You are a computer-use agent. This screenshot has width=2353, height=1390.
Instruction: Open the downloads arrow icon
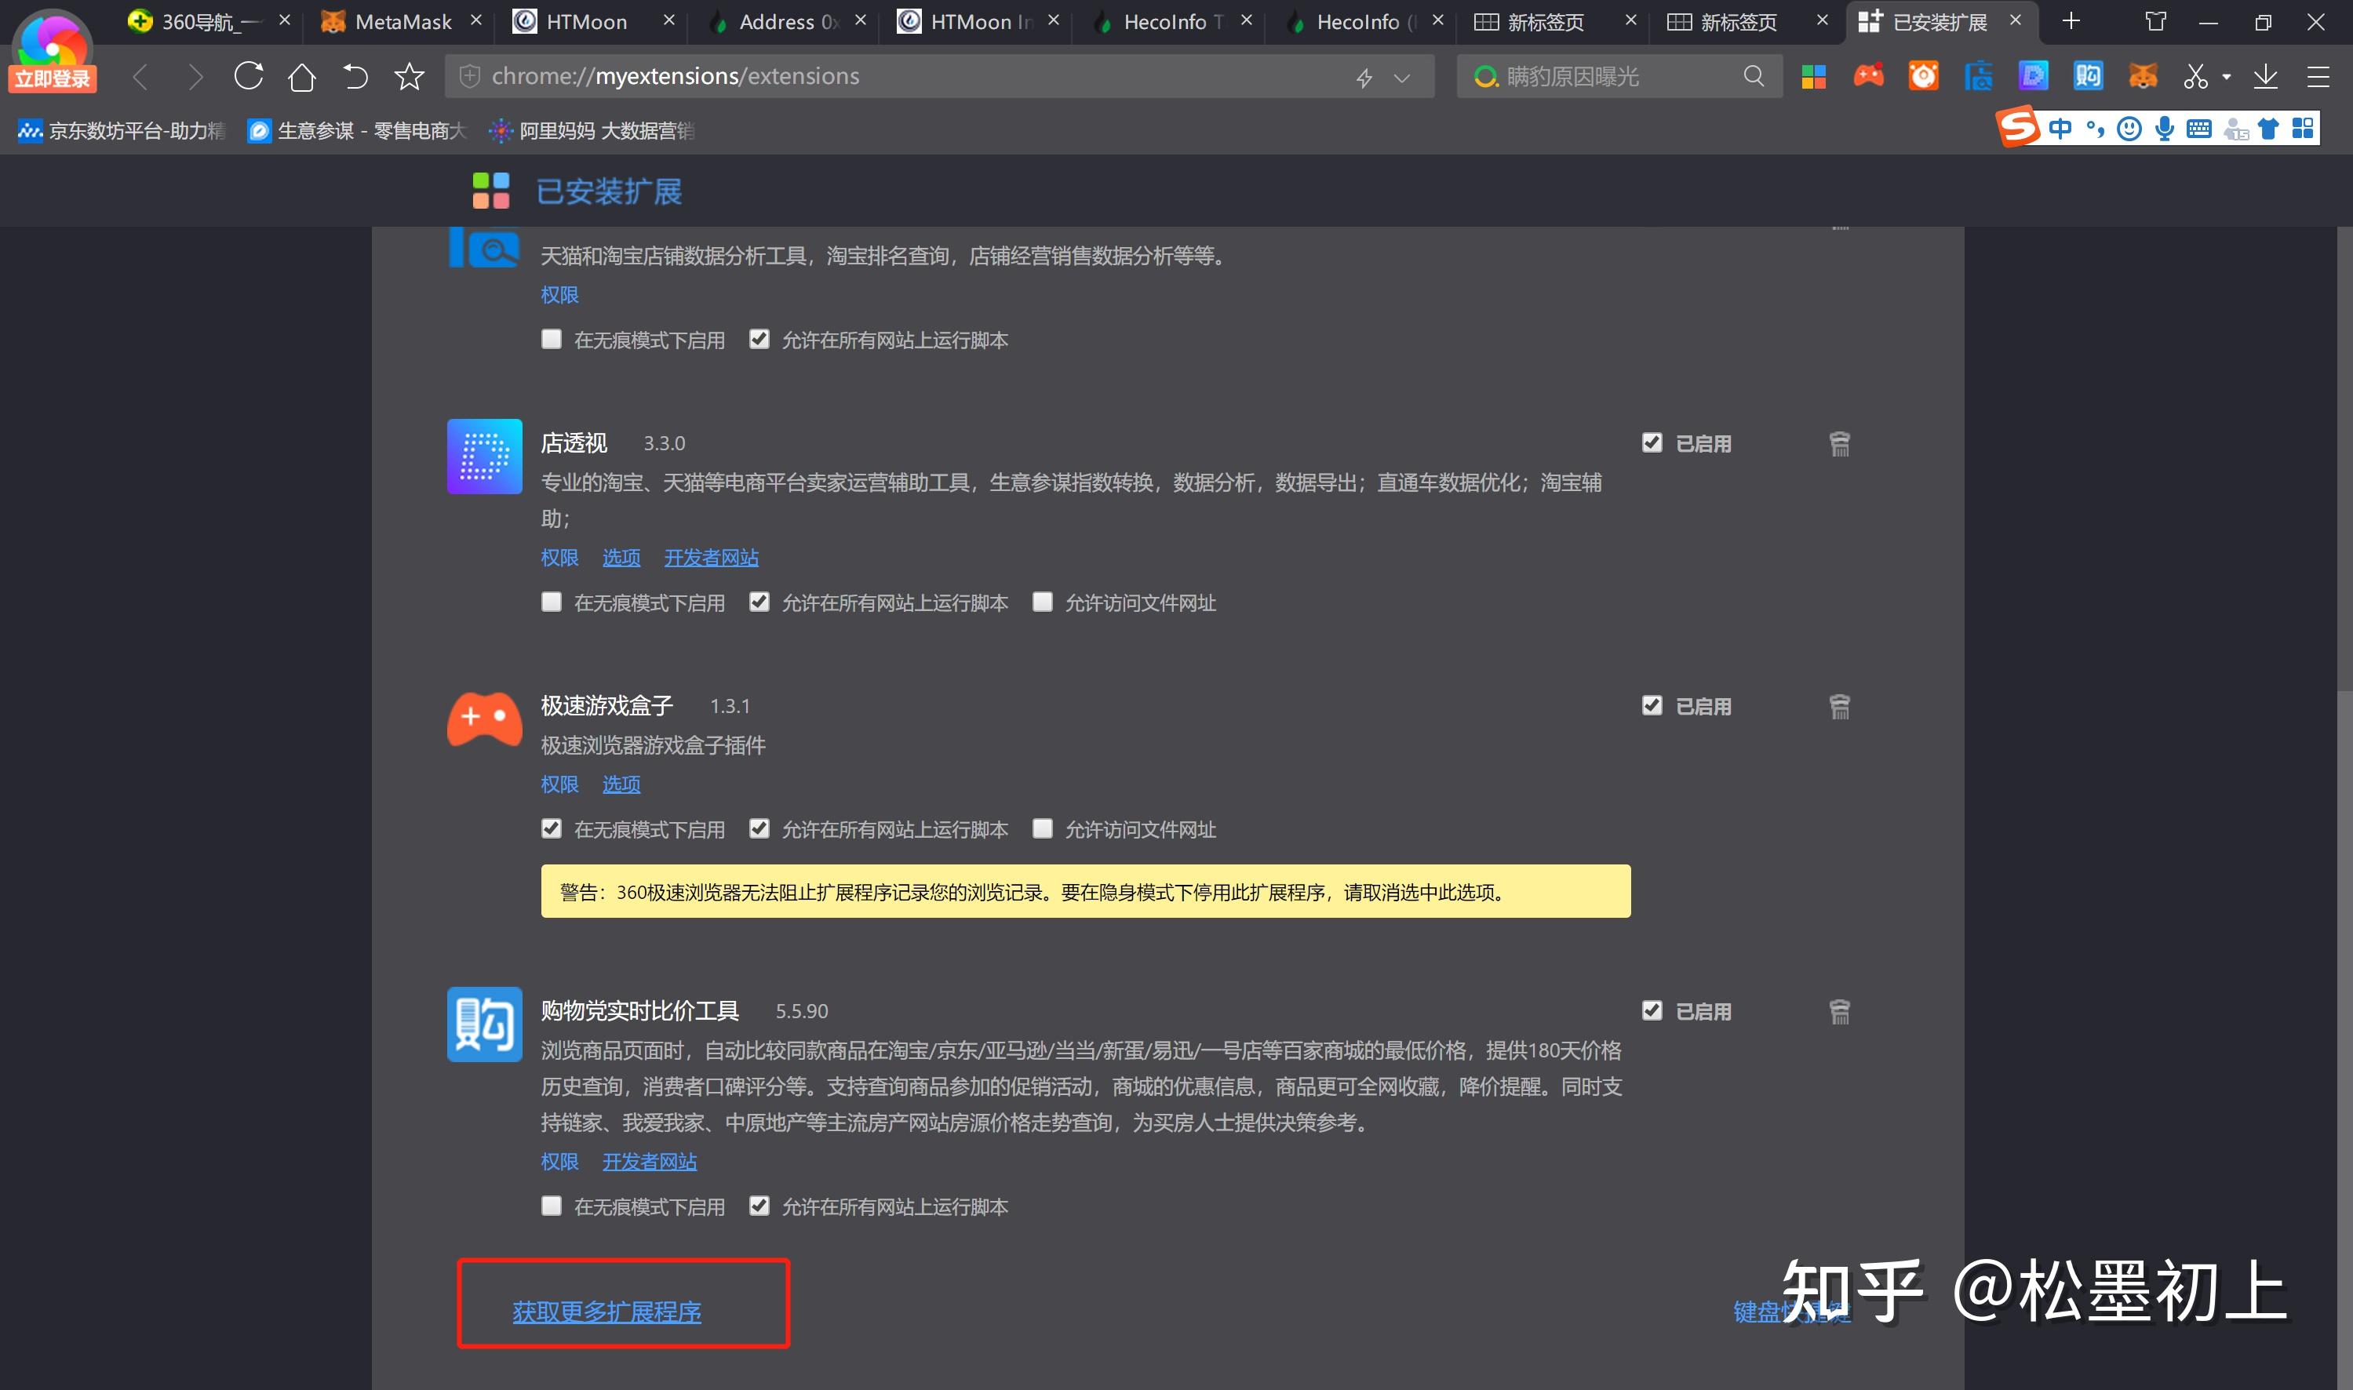click(2265, 77)
